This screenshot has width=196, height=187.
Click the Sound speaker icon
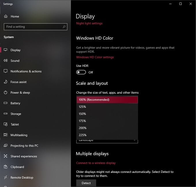(x=5, y=60)
